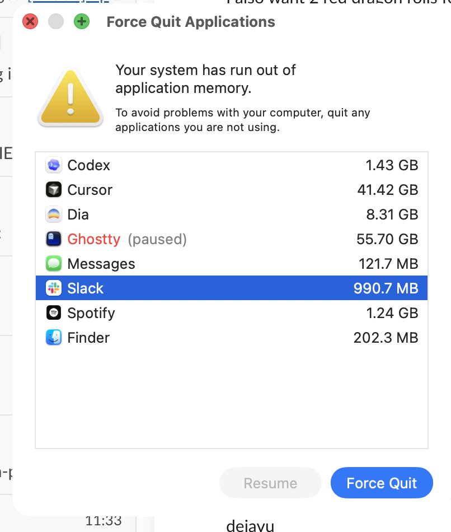
Task: Select the Ghostty terminal icon
Action: coord(54,239)
